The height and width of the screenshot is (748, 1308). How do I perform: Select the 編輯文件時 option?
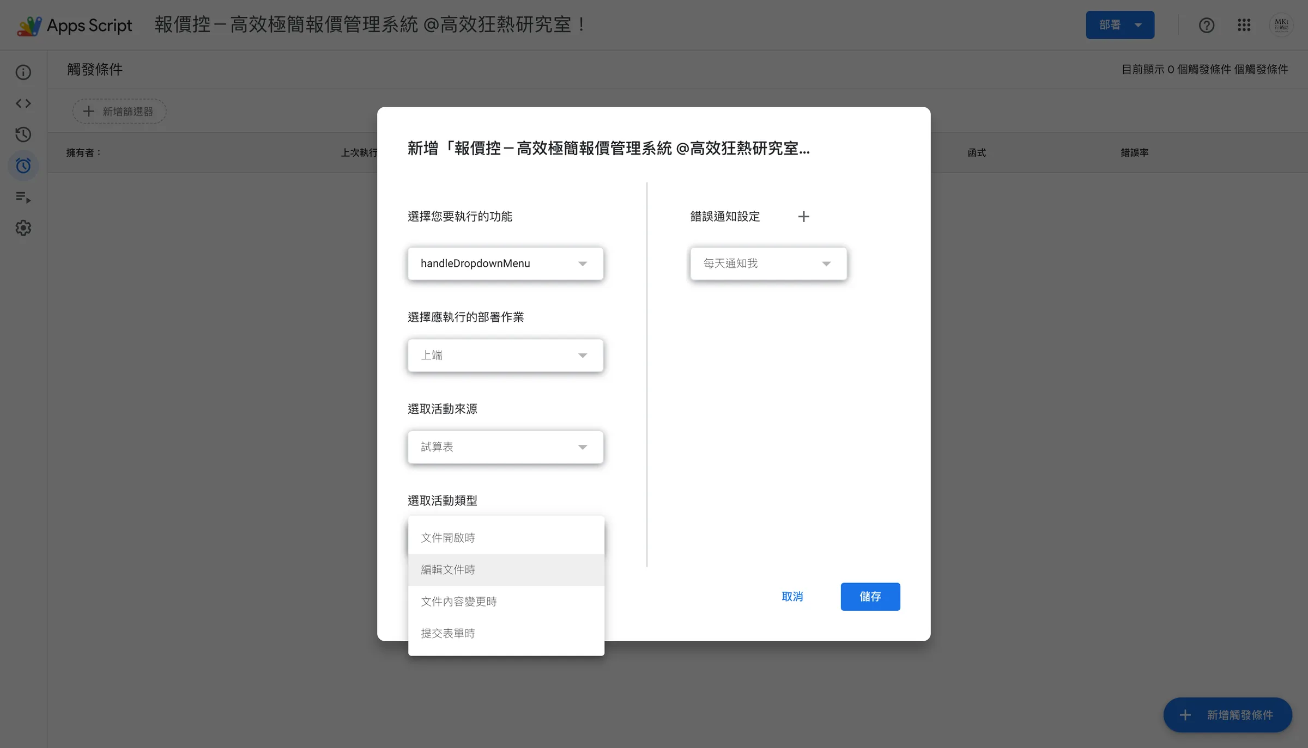(x=506, y=570)
